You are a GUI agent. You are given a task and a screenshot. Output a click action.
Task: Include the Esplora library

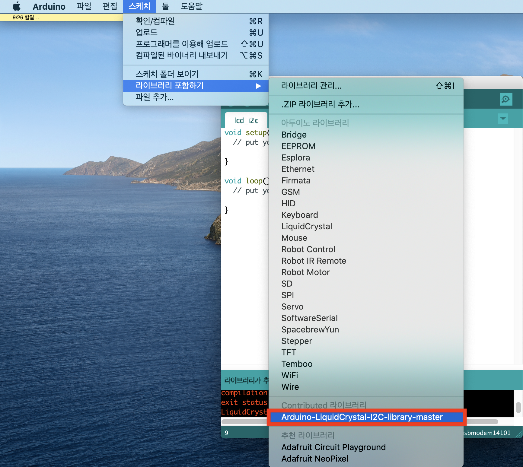pos(366,157)
